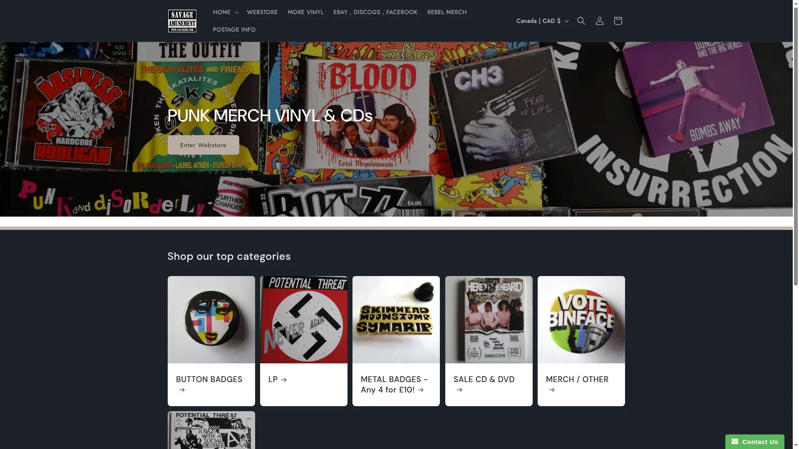Click the Savage Amusement logo
799x449 pixels.
182,21
